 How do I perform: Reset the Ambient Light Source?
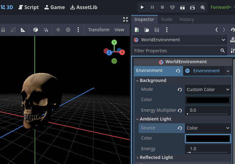180,128
